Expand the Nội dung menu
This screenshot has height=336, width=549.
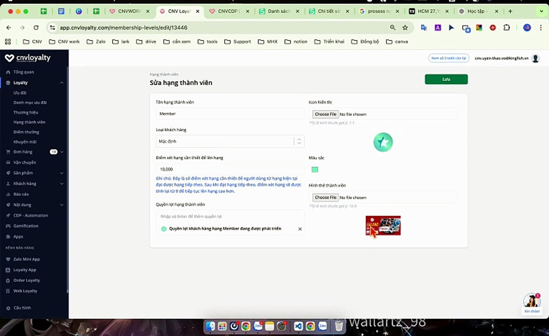pyautogui.click(x=62, y=205)
